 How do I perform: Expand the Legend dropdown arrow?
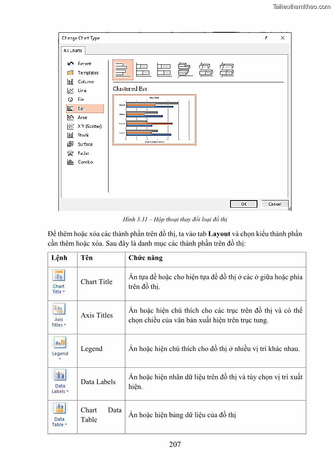[60, 359]
